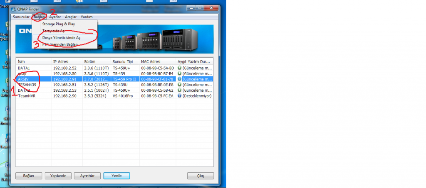Click firmware update icon in ARSIV row

[x=179, y=79]
